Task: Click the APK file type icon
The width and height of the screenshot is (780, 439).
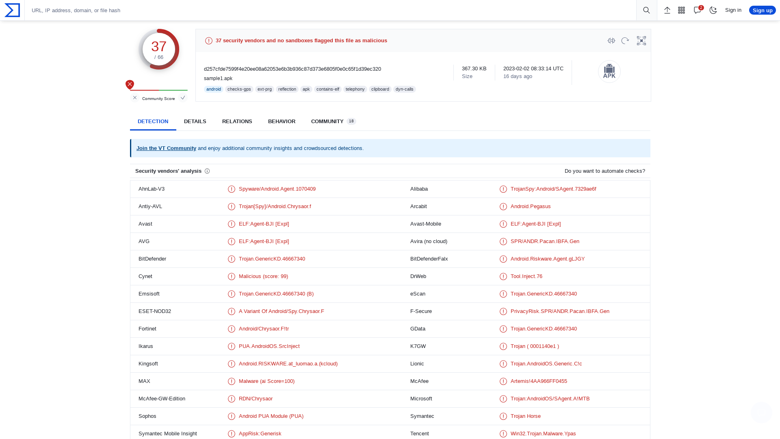Action: (609, 72)
